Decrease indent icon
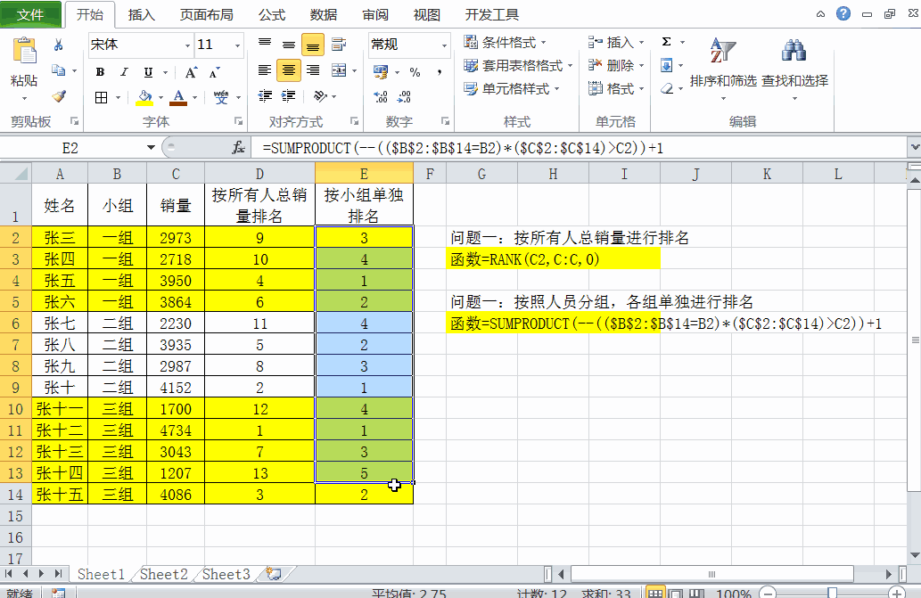 pos(265,95)
